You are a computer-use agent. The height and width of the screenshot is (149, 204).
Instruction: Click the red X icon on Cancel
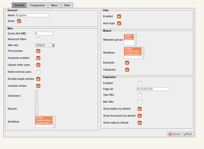pyautogui.click(x=170, y=134)
